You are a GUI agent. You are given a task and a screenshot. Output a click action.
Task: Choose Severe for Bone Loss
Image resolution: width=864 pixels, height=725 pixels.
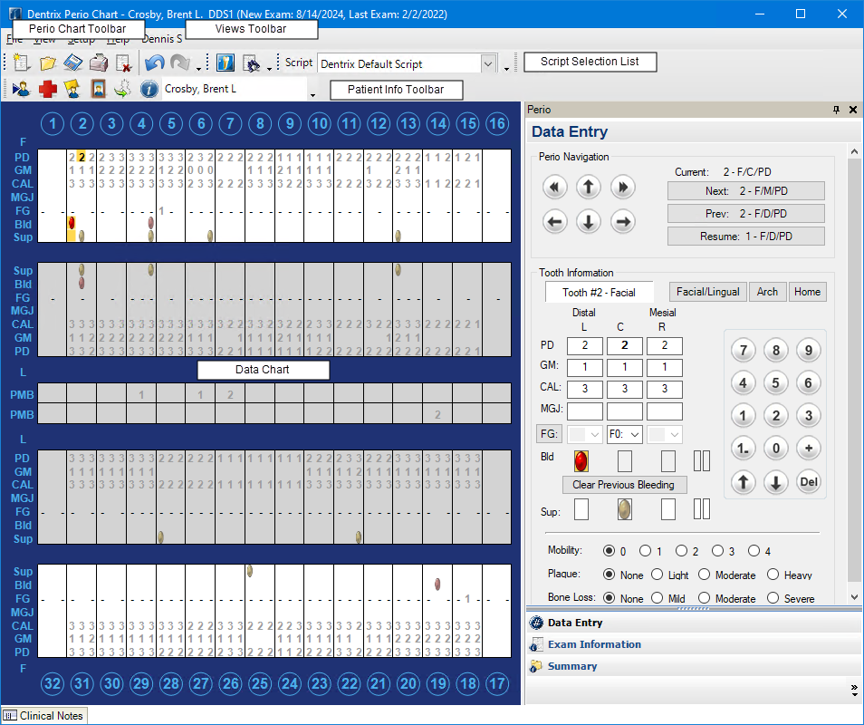click(773, 598)
